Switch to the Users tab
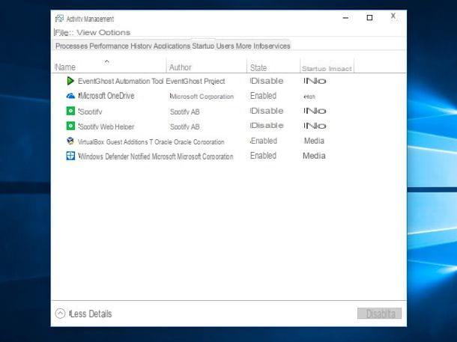 (225, 46)
